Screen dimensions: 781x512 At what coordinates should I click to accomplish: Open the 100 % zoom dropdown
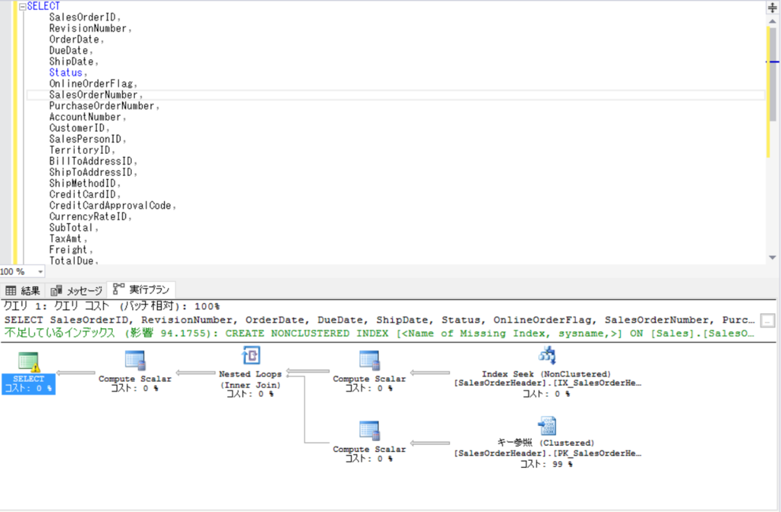pyautogui.click(x=40, y=272)
